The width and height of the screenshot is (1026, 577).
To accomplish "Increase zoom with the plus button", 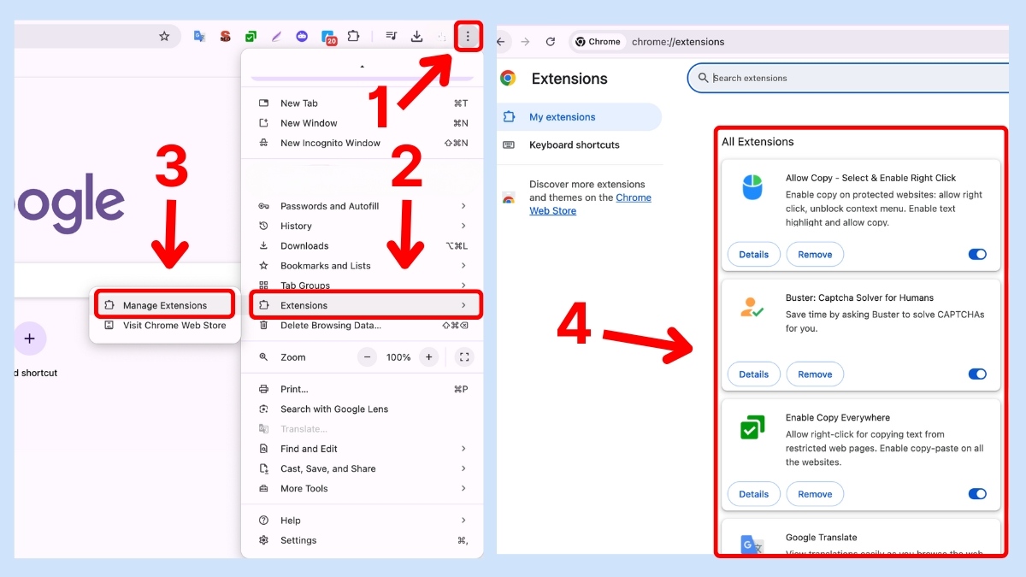I will (x=429, y=357).
